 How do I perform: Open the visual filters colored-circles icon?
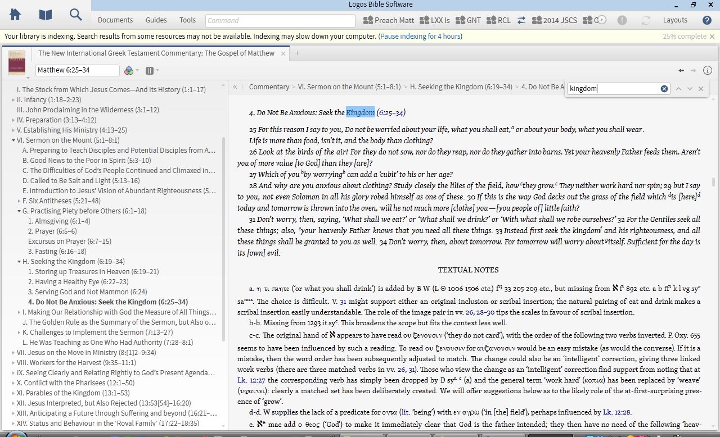click(x=129, y=70)
